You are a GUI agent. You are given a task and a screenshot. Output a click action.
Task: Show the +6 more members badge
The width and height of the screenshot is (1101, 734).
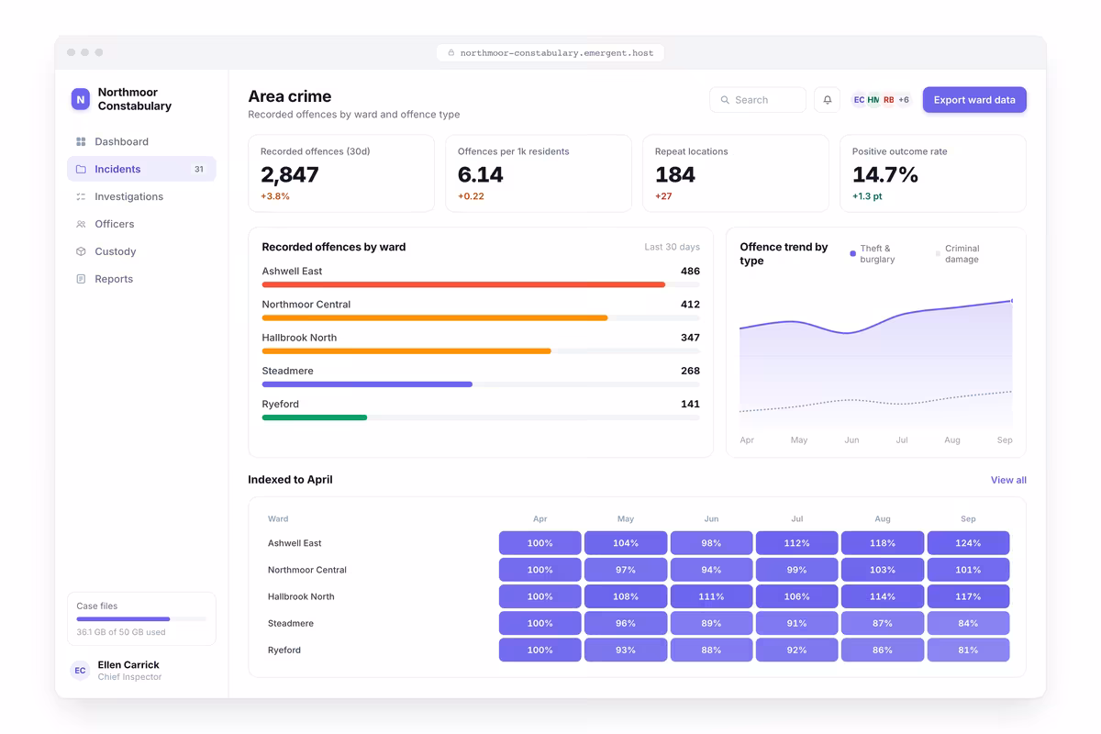tap(904, 100)
